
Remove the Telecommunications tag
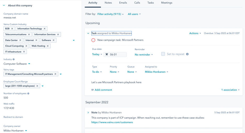click(x=29, y=35)
